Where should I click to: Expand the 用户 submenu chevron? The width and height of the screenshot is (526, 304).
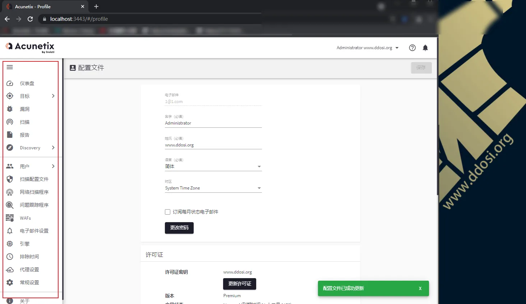tap(53, 166)
